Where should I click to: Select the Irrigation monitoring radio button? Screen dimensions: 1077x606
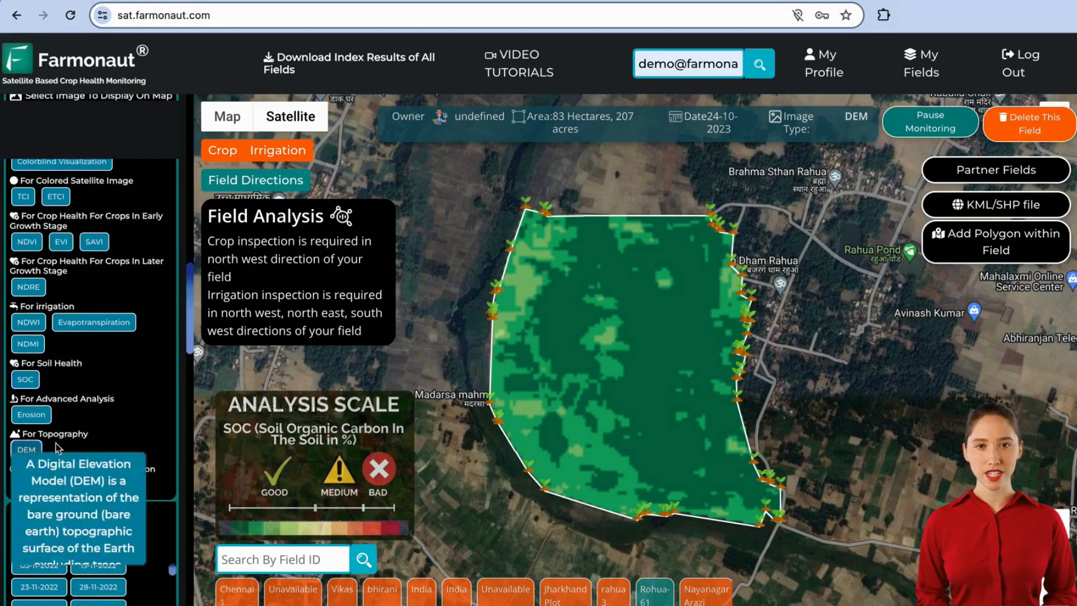[278, 150]
